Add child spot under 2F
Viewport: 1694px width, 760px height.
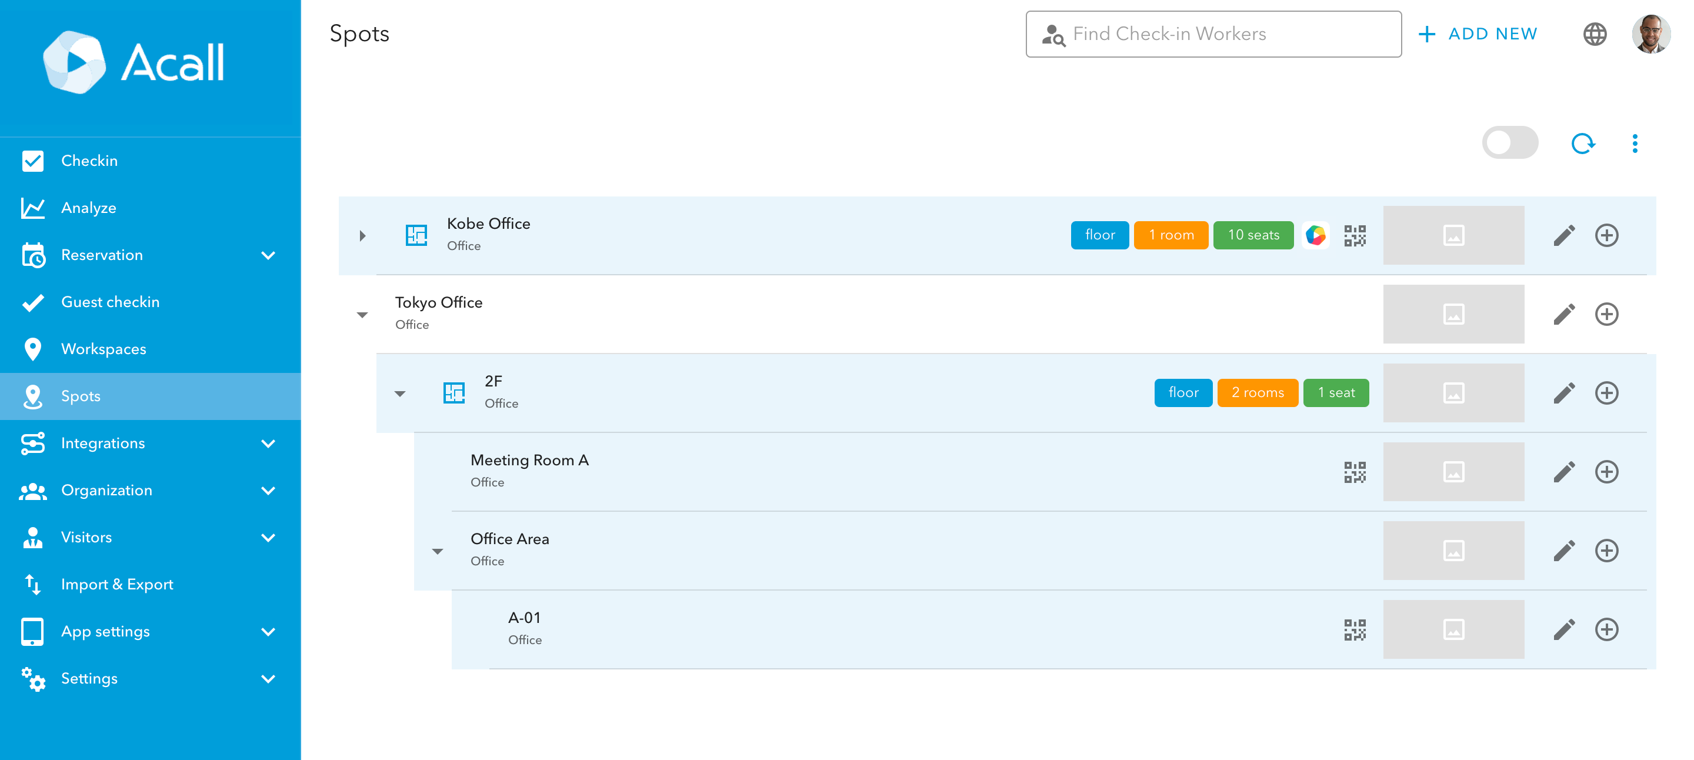pos(1606,393)
